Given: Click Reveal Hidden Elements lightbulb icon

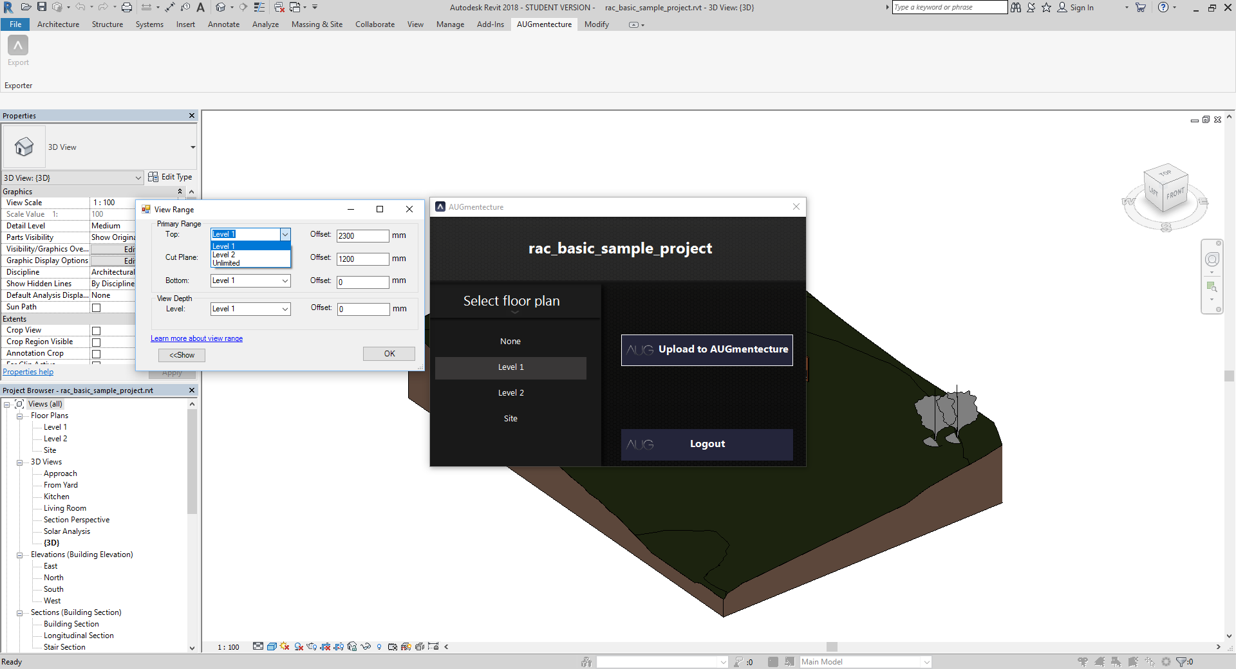Looking at the screenshot, I should 379,646.
